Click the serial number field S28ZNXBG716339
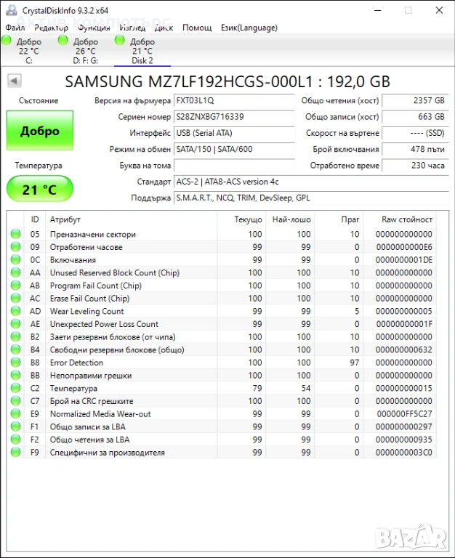Image resolution: width=455 pixels, height=558 pixels. point(234,117)
